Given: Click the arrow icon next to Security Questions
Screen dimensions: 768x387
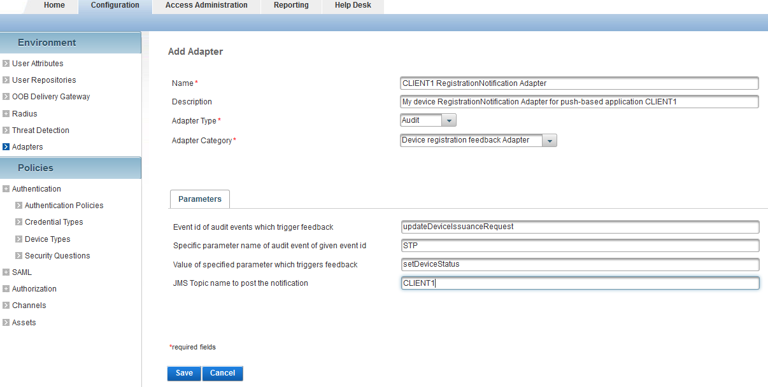Looking at the screenshot, I should pos(19,256).
